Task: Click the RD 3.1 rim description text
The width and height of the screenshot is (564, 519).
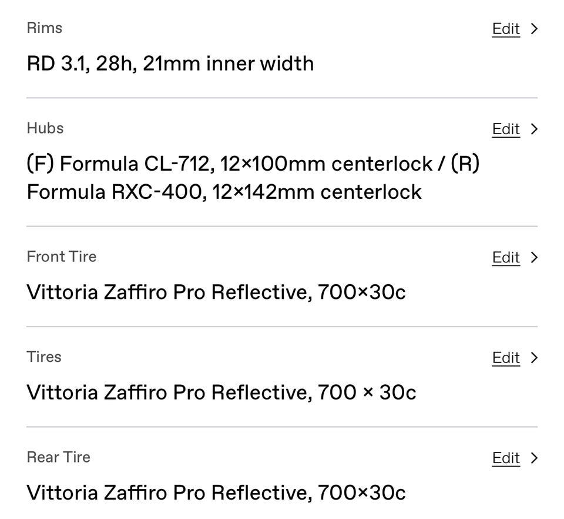Action: click(x=170, y=64)
